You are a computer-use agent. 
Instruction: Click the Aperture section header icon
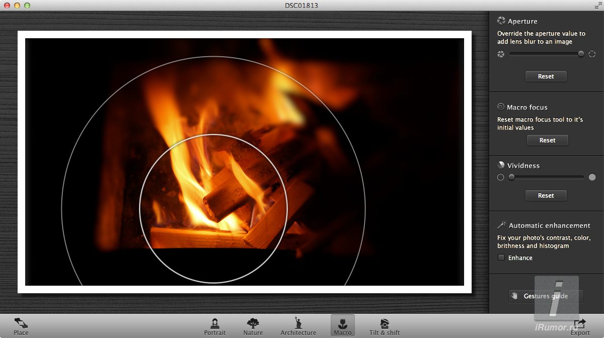pos(501,21)
